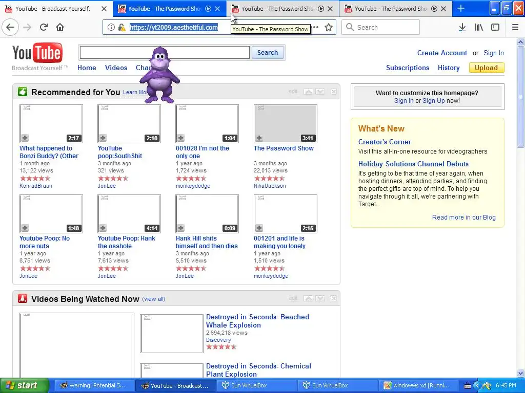Switch to the second browser tab Password Show
The width and height of the screenshot is (525, 393).
point(164,9)
